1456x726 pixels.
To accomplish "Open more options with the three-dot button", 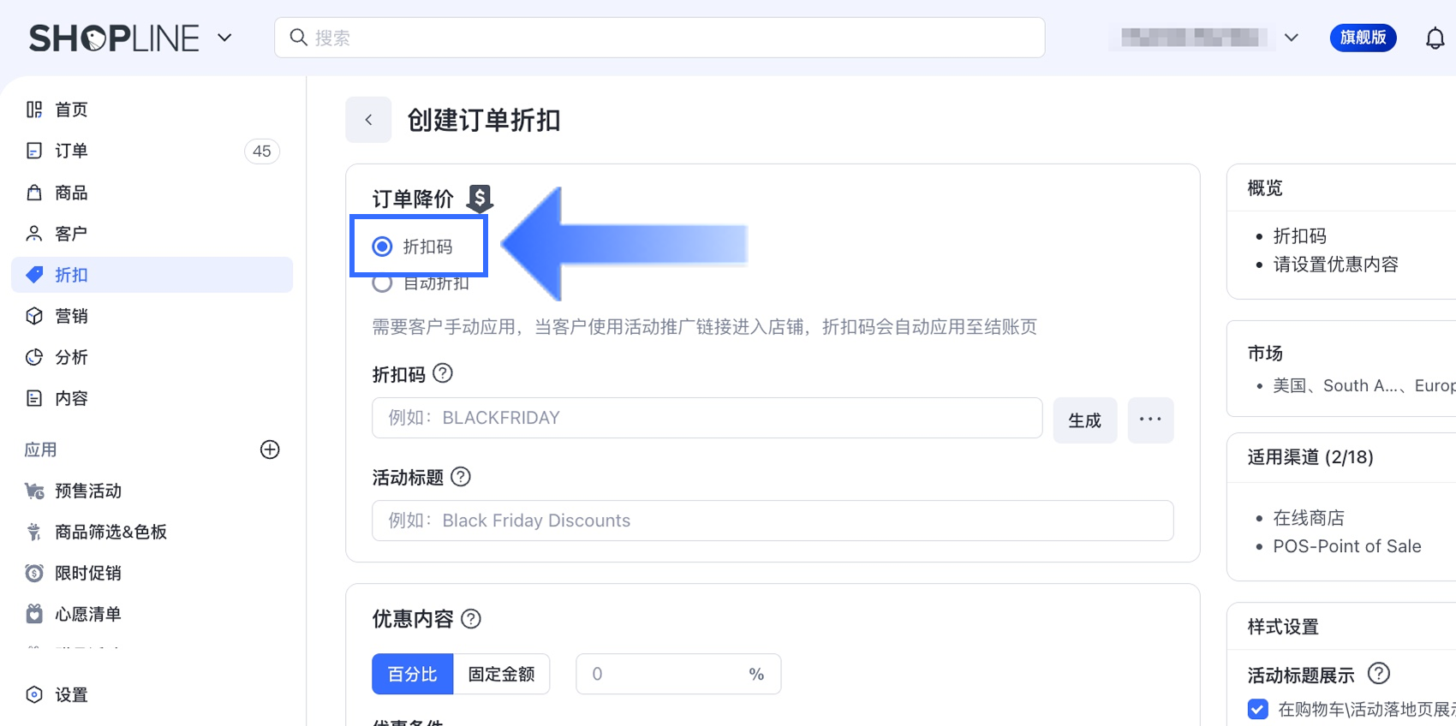I will point(1150,420).
